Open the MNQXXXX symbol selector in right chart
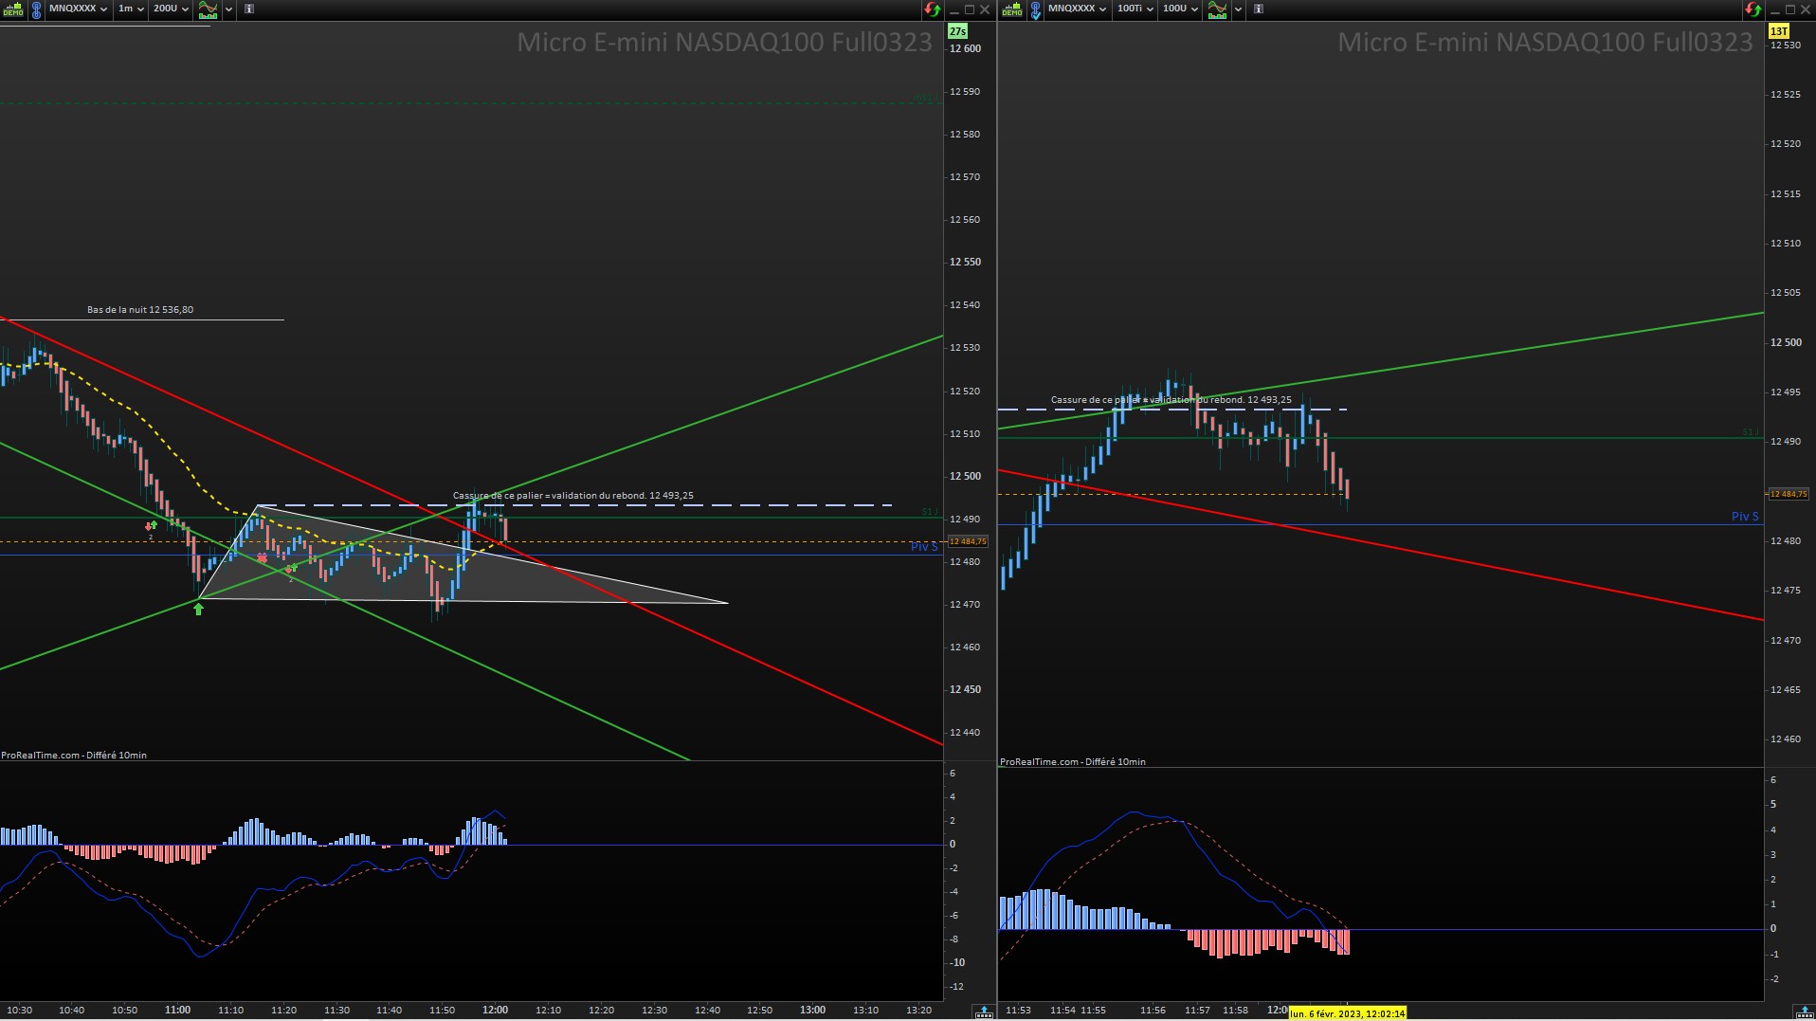The width and height of the screenshot is (1816, 1021). click(x=1077, y=9)
